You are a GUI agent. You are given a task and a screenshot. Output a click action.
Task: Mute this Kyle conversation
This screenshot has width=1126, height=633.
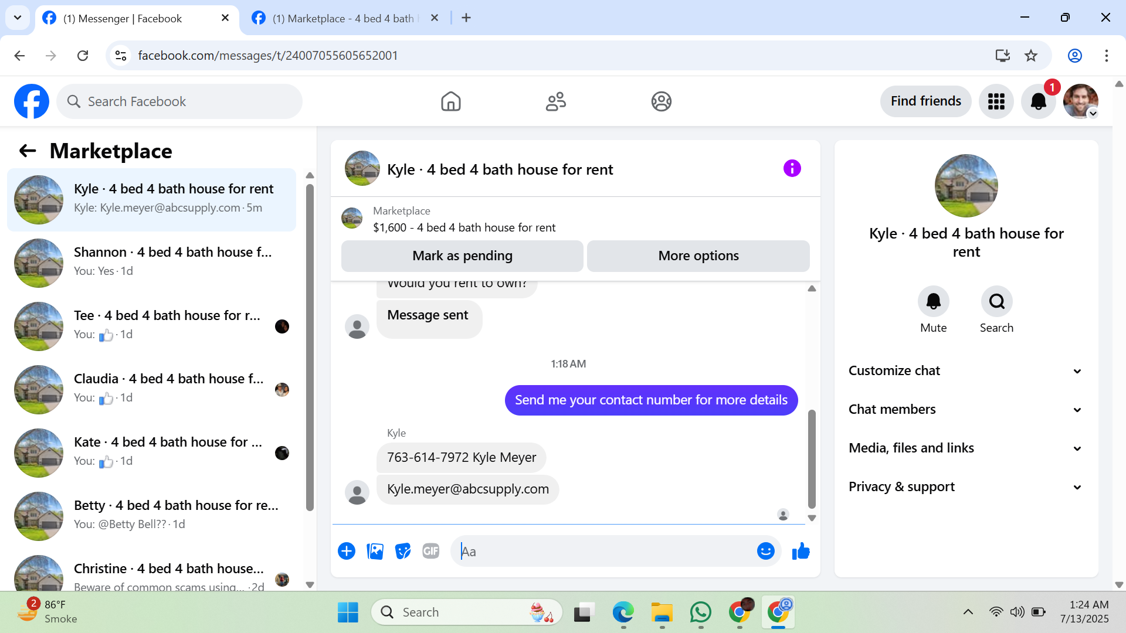933,302
